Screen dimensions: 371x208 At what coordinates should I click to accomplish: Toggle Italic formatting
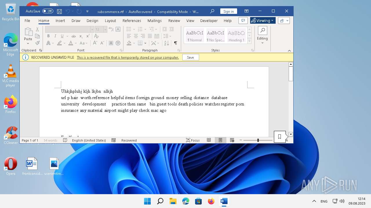pyautogui.click(x=55, y=36)
